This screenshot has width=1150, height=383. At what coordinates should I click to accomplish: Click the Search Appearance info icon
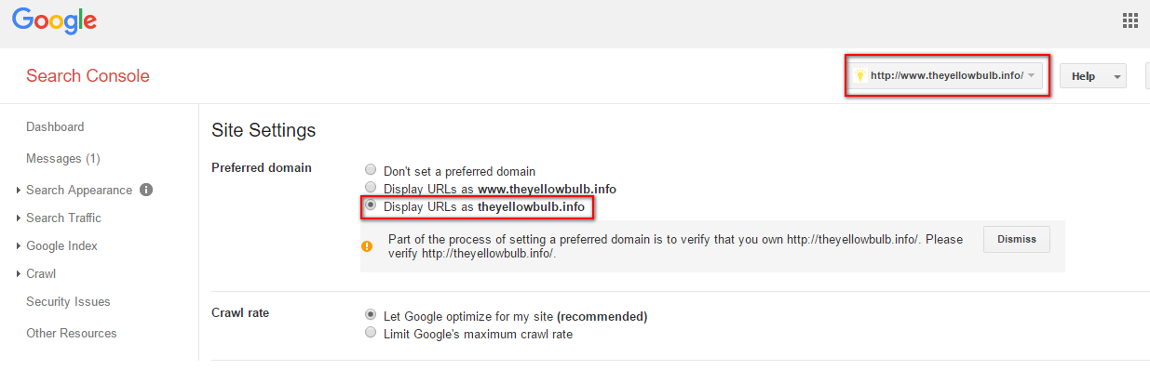(146, 190)
